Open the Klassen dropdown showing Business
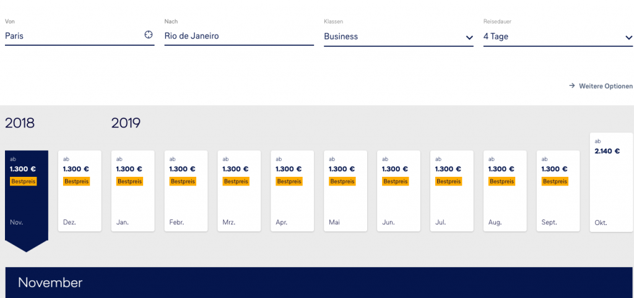This screenshot has width=634, height=298. pos(399,36)
